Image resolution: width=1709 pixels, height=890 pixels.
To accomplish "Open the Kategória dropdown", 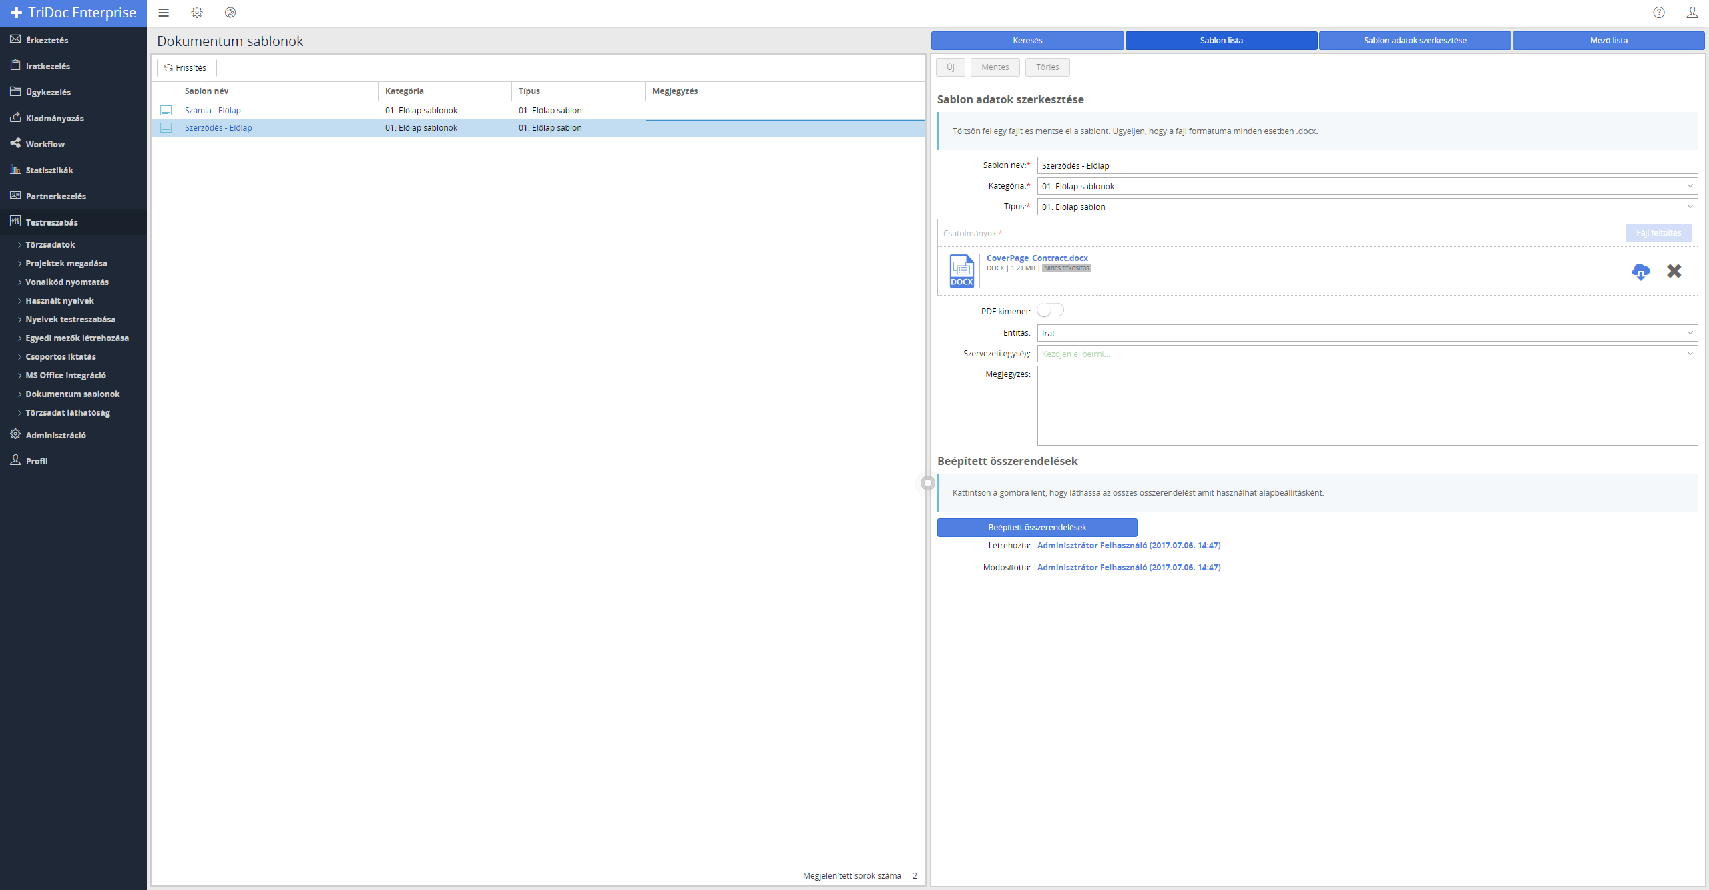I will [1367, 186].
